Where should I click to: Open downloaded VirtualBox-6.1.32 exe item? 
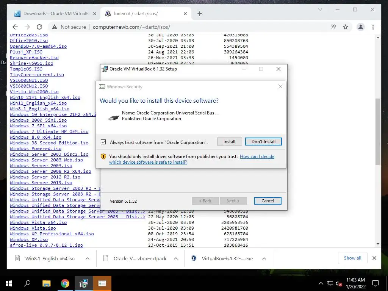click(222, 258)
